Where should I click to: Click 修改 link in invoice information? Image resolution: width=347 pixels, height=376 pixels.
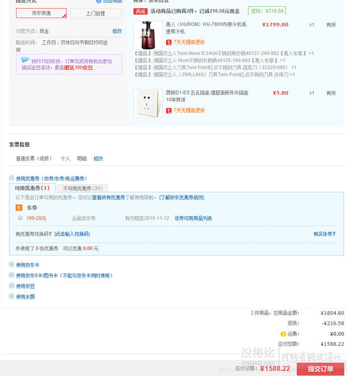(x=98, y=159)
